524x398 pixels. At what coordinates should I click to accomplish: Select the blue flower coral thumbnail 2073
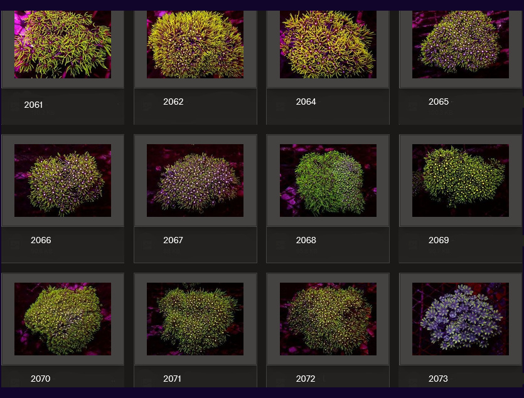click(x=461, y=319)
